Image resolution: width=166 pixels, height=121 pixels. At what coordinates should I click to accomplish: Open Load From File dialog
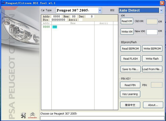tap(152, 69)
